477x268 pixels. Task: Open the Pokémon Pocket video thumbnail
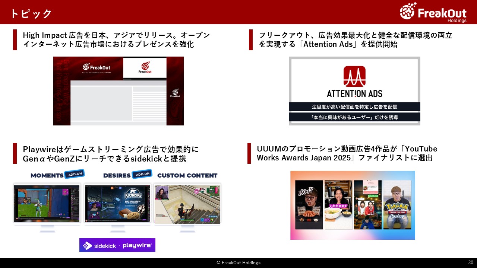point(397,205)
